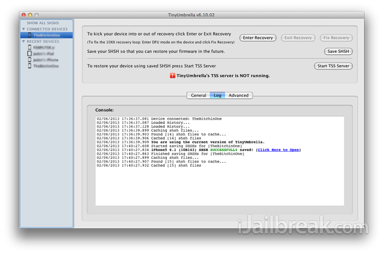Open the Show All SHSHs list

pos(43,23)
